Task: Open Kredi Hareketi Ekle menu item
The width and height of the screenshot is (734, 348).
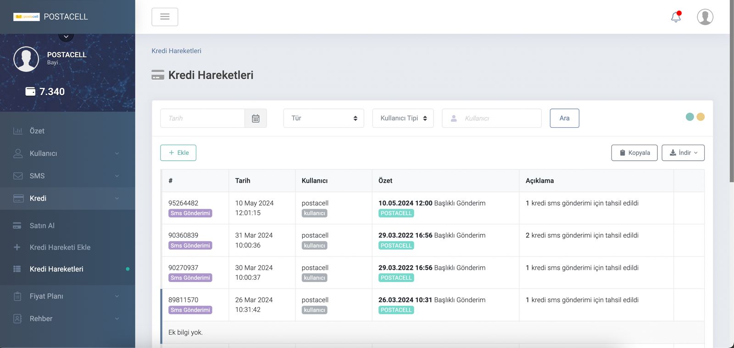Action: [x=67, y=247]
